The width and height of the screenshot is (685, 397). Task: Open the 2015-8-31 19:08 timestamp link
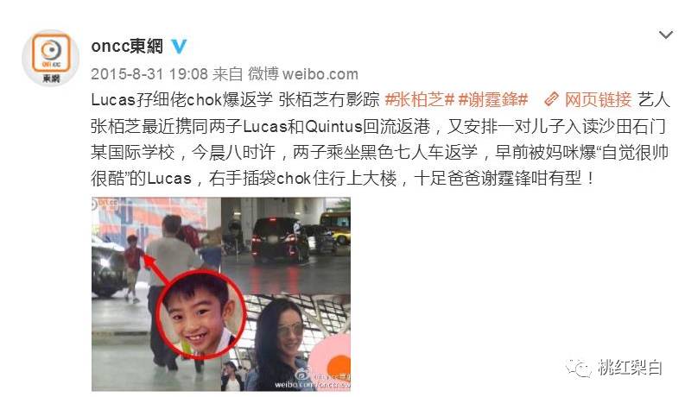149,74
